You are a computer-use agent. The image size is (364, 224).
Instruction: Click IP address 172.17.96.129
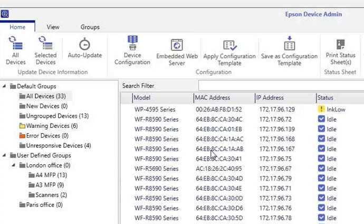[277, 109]
